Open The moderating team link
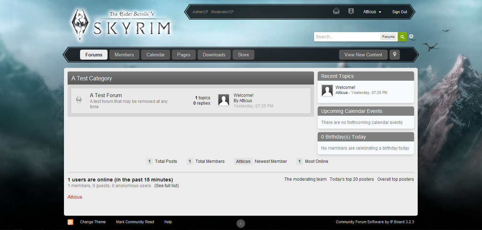The width and height of the screenshot is (482, 230). tap(305, 179)
